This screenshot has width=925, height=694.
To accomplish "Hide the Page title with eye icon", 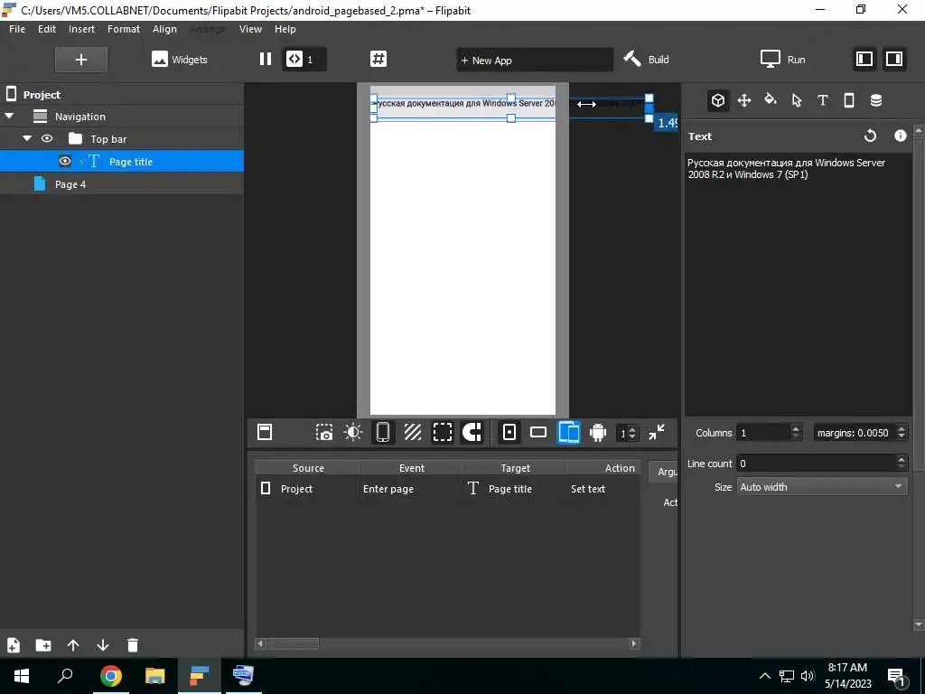I will pyautogui.click(x=65, y=161).
